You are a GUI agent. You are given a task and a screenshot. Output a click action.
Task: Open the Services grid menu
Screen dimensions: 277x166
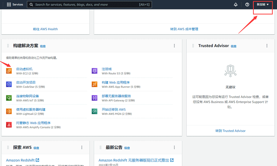pos(15,4)
